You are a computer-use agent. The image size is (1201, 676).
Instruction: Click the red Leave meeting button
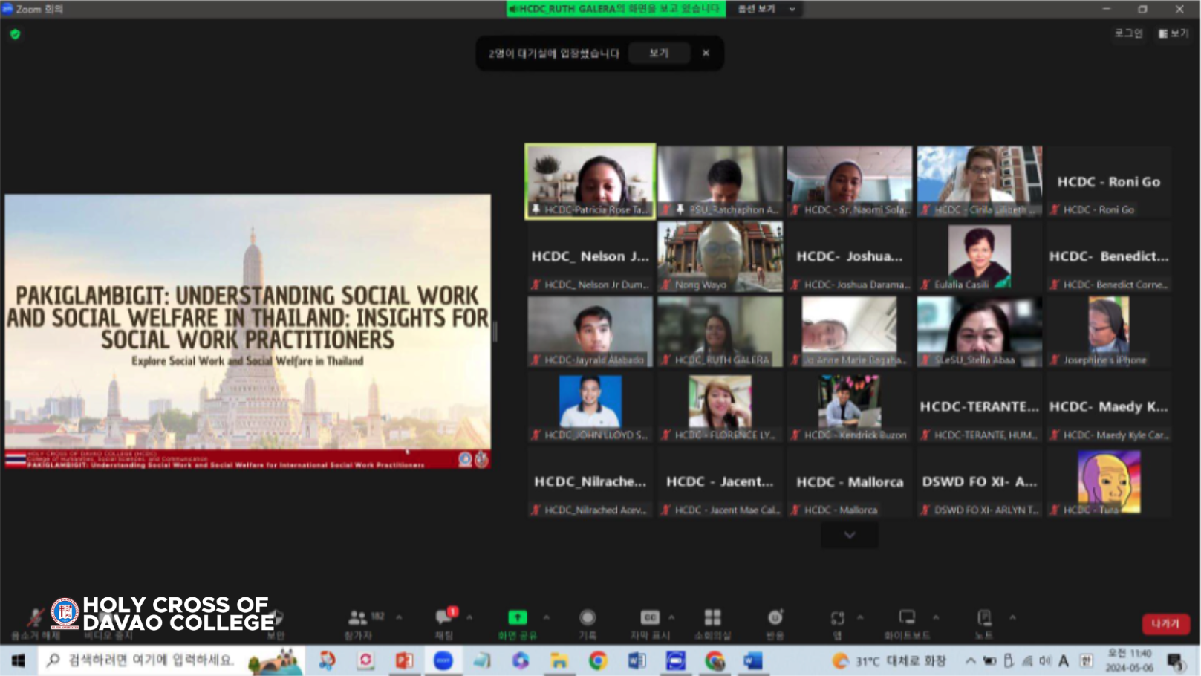pyautogui.click(x=1165, y=624)
